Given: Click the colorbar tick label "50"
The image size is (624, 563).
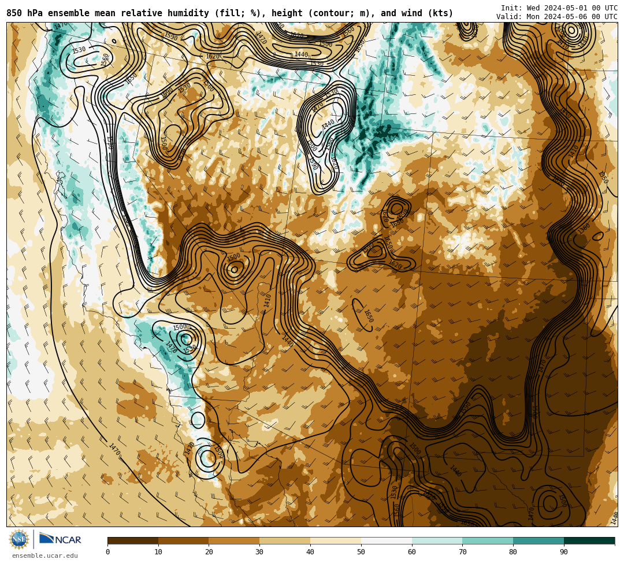Looking at the screenshot, I should [361, 552].
